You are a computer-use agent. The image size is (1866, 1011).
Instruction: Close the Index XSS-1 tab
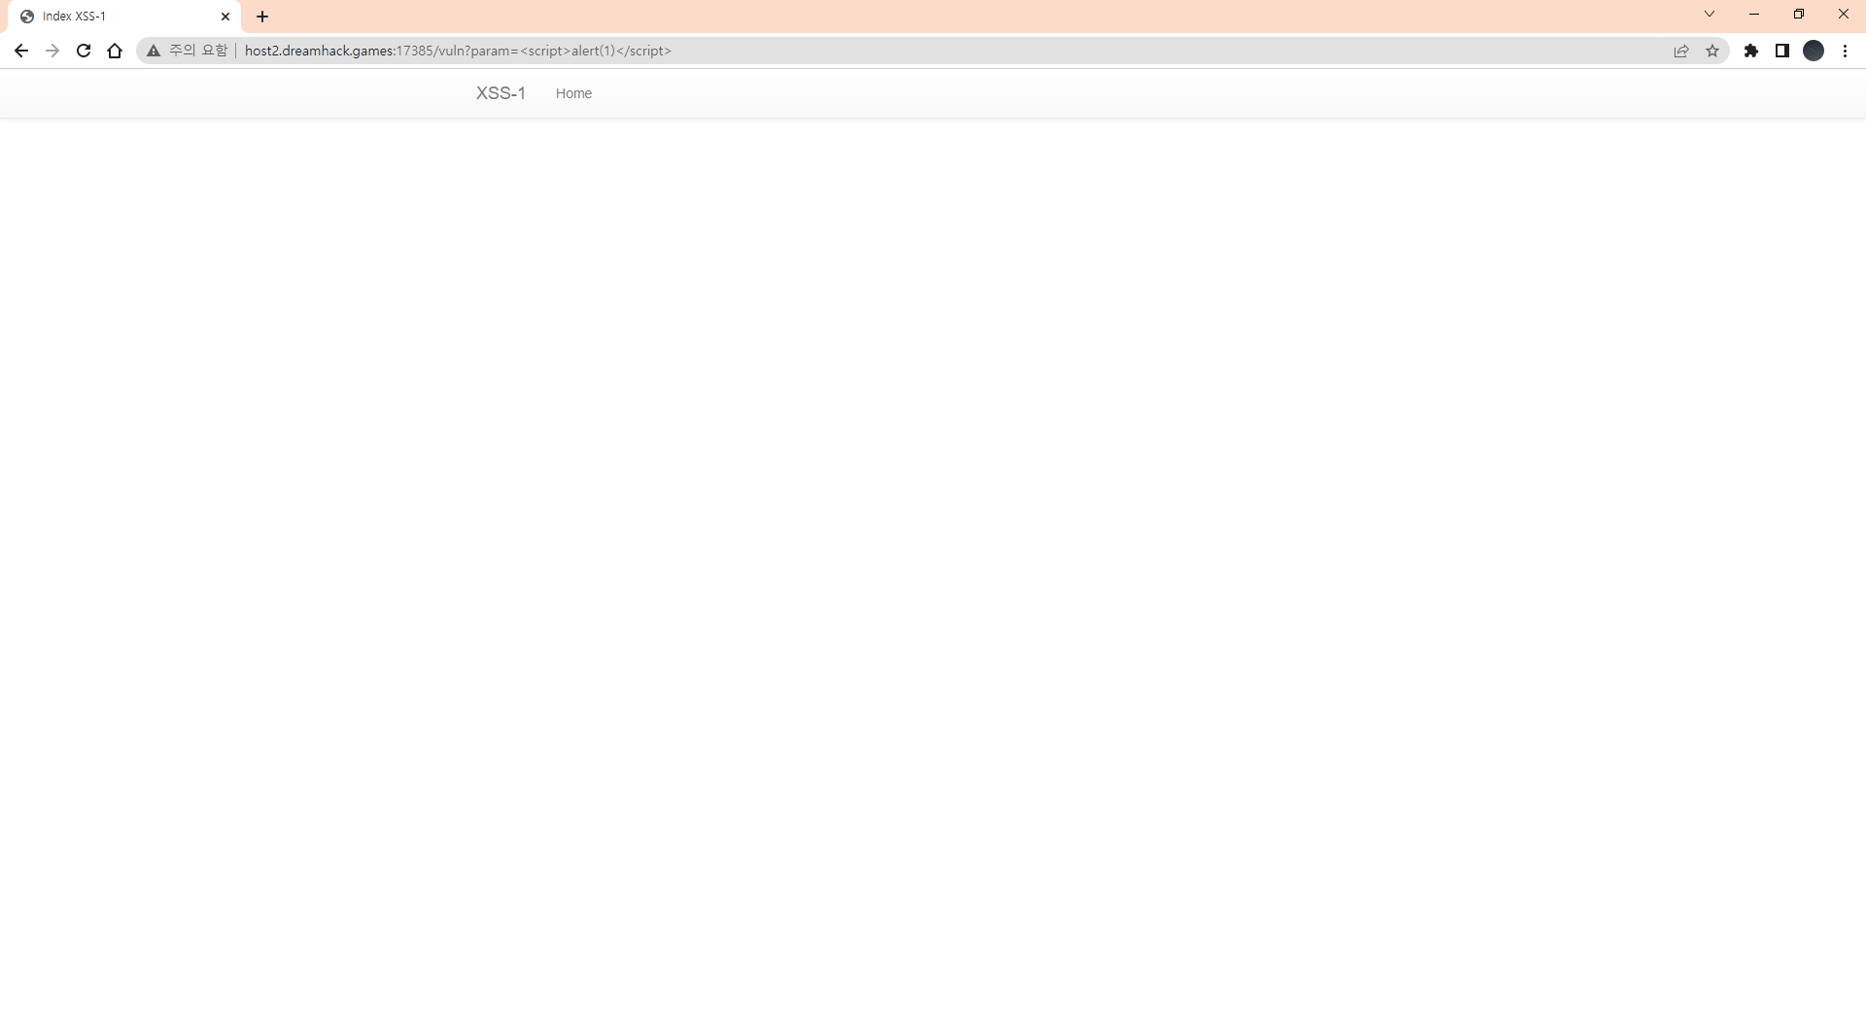coord(225,17)
